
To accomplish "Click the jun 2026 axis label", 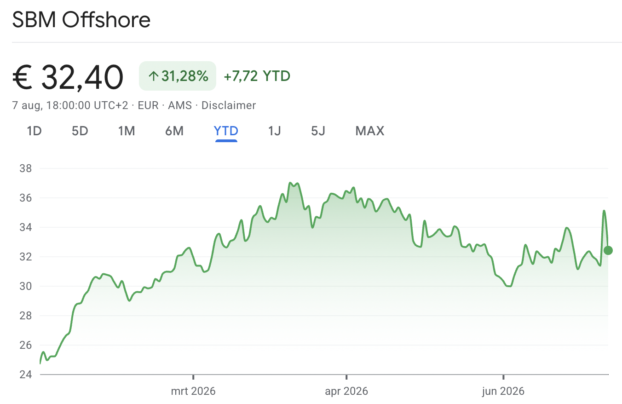I will click(x=503, y=392).
